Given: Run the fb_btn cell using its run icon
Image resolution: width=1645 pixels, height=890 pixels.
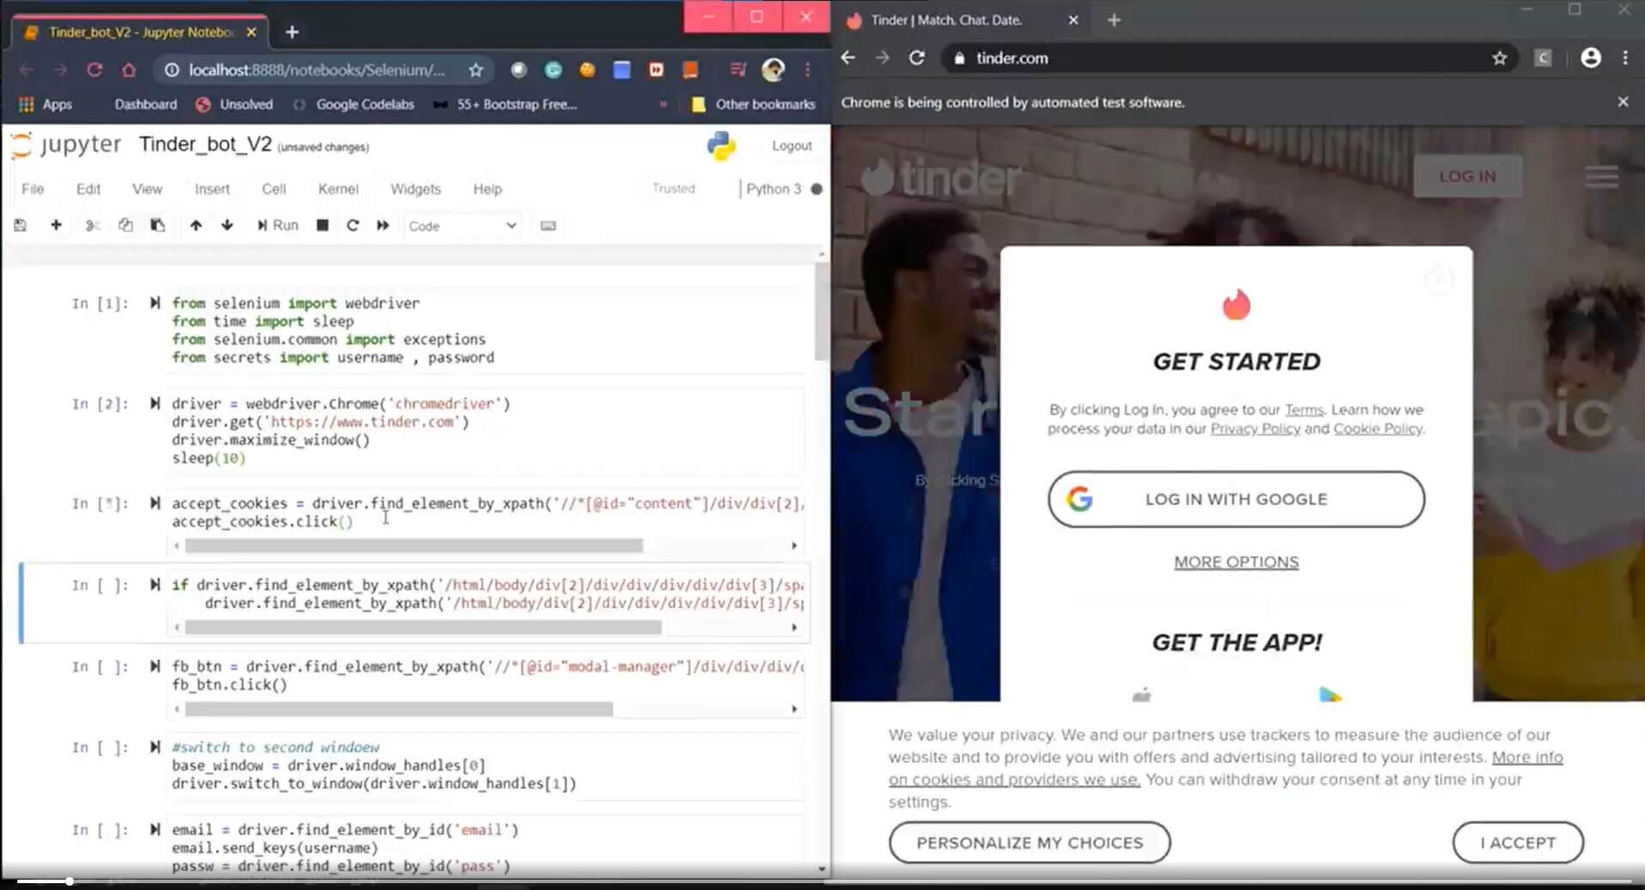Looking at the screenshot, I should (x=155, y=666).
